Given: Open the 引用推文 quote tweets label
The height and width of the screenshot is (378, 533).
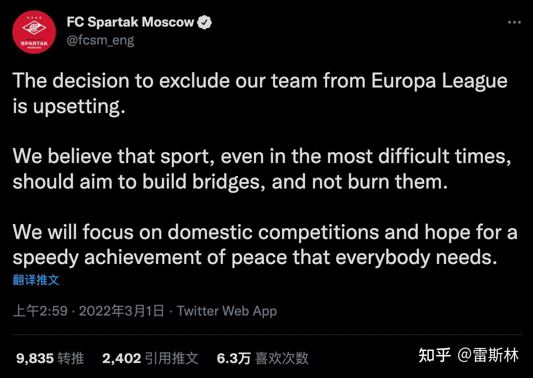Looking at the screenshot, I should (171, 358).
